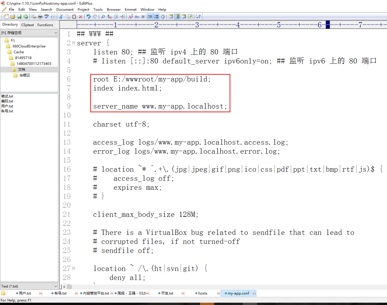
Task: Close the my-app.conf document tab
Action: 254,293
